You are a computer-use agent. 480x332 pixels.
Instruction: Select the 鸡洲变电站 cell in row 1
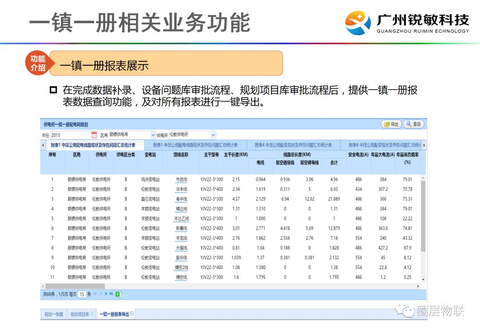click(150, 179)
